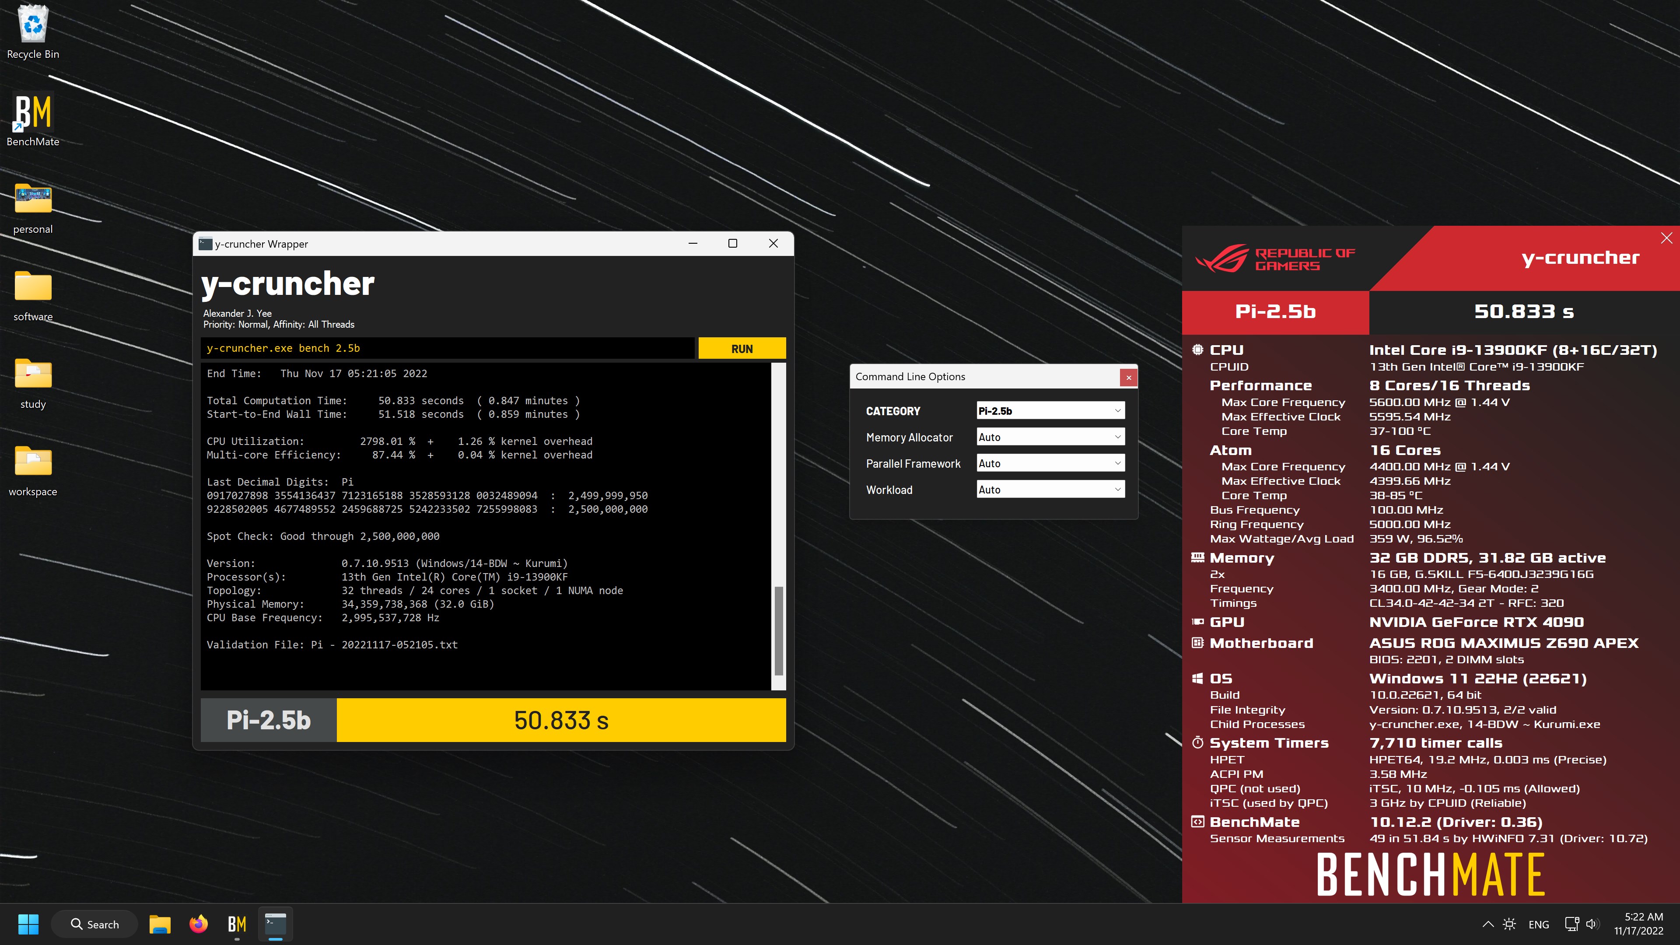Viewport: 1680px width, 945px height.
Task: Click 'Spot Check: Good through 2,500,000,000' line
Action: 323,536
